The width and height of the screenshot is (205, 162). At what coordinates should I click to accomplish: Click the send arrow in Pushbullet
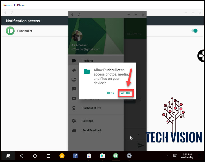[141, 145]
